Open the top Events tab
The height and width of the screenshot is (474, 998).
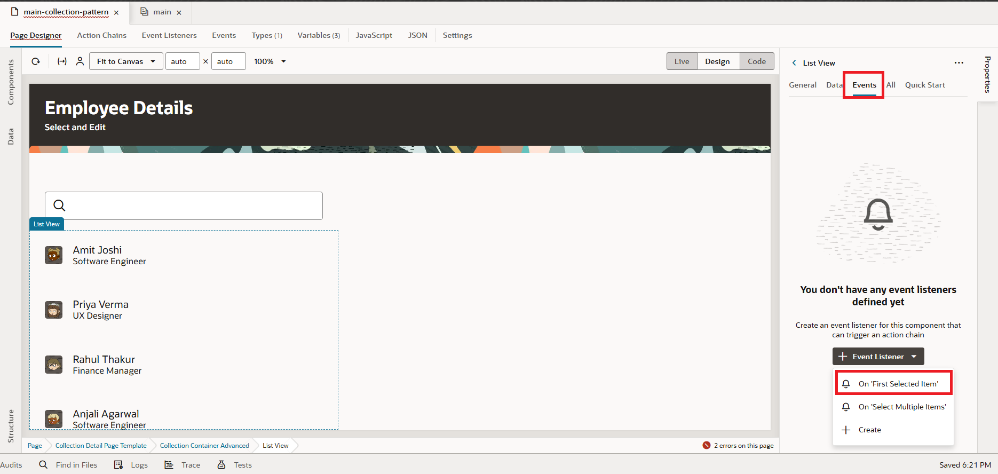(224, 35)
